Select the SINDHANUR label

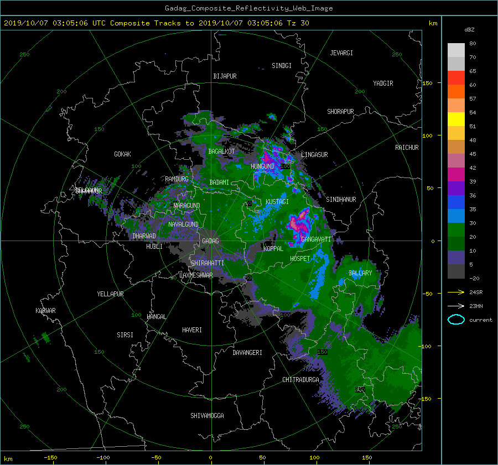point(341,200)
